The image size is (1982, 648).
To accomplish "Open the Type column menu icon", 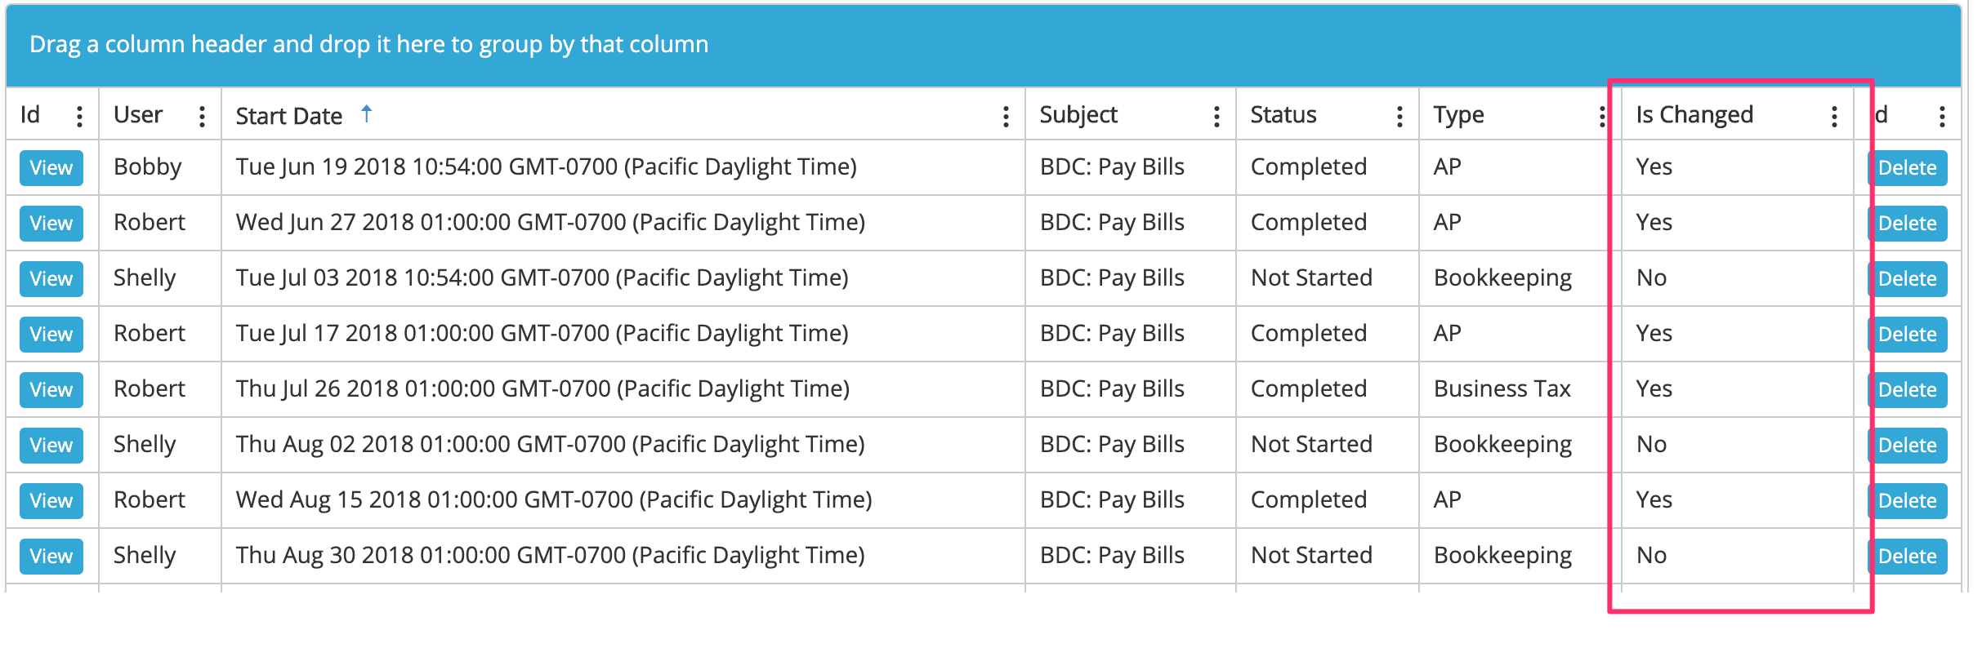I will (1601, 117).
